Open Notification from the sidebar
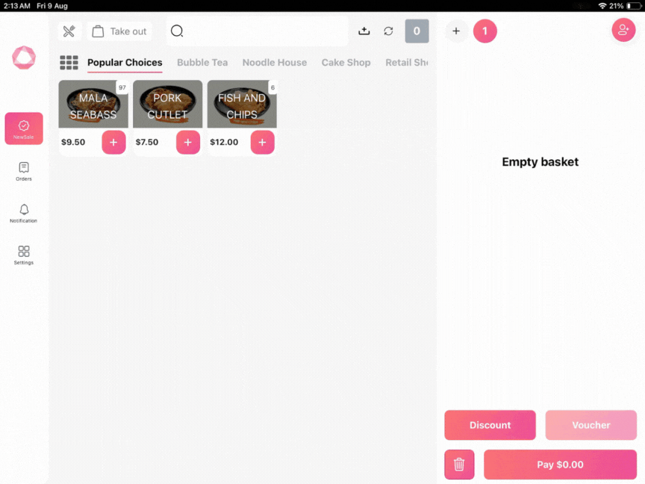Image resolution: width=645 pixels, height=484 pixels. coord(24,214)
